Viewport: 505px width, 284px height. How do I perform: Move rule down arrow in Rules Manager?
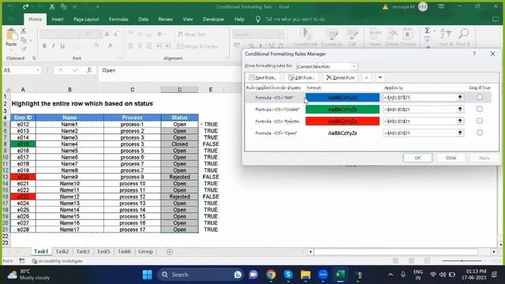[x=380, y=77]
